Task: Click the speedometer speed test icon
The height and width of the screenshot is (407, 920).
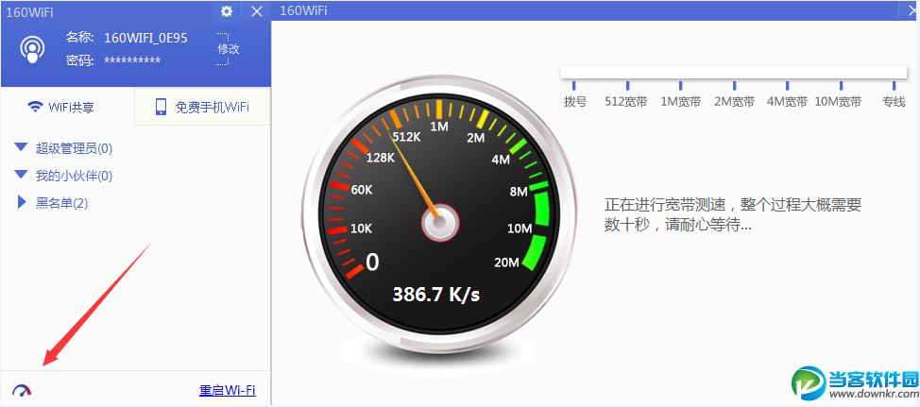Action: click(22, 391)
